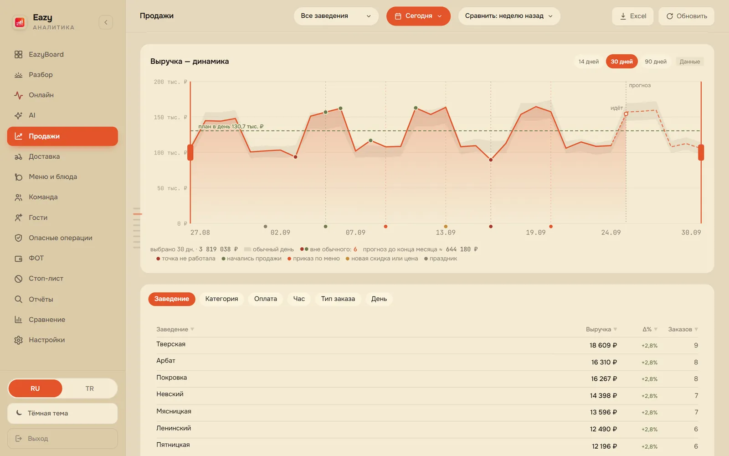Open EazyBoard dashboard icon
The width and height of the screenshot is (729, 456).
click(18, 54)
